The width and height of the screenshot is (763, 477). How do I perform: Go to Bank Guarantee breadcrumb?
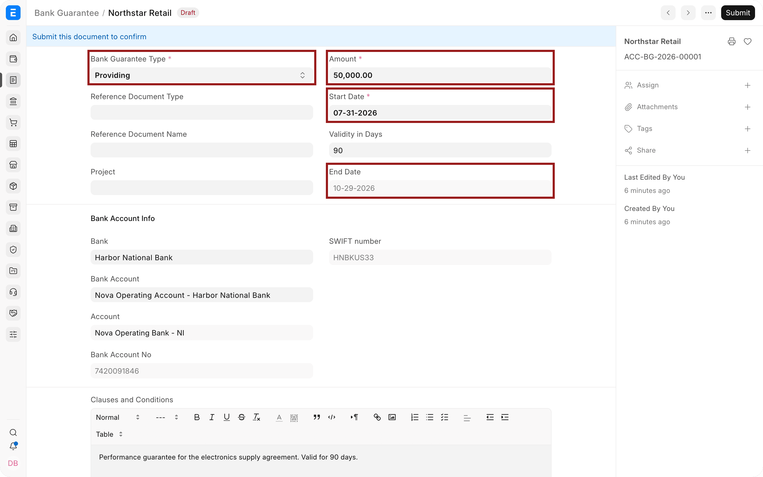click(x=66, y=13)
